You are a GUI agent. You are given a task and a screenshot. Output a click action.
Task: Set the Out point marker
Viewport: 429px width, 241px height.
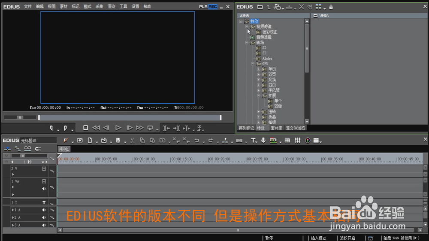[x=65, y=128]
